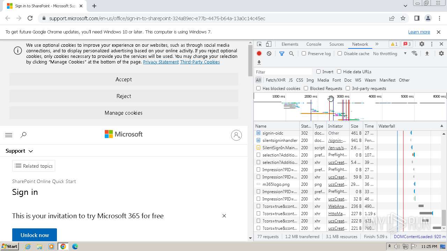Bookmark this page with the star
The width and height of the screenshot is (447, 251).
point(403,18)
